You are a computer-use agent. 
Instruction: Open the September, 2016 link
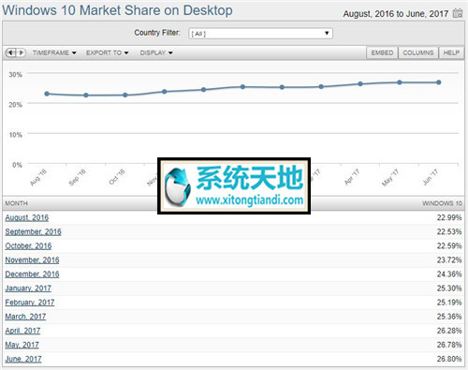click(x=33, y=231)
